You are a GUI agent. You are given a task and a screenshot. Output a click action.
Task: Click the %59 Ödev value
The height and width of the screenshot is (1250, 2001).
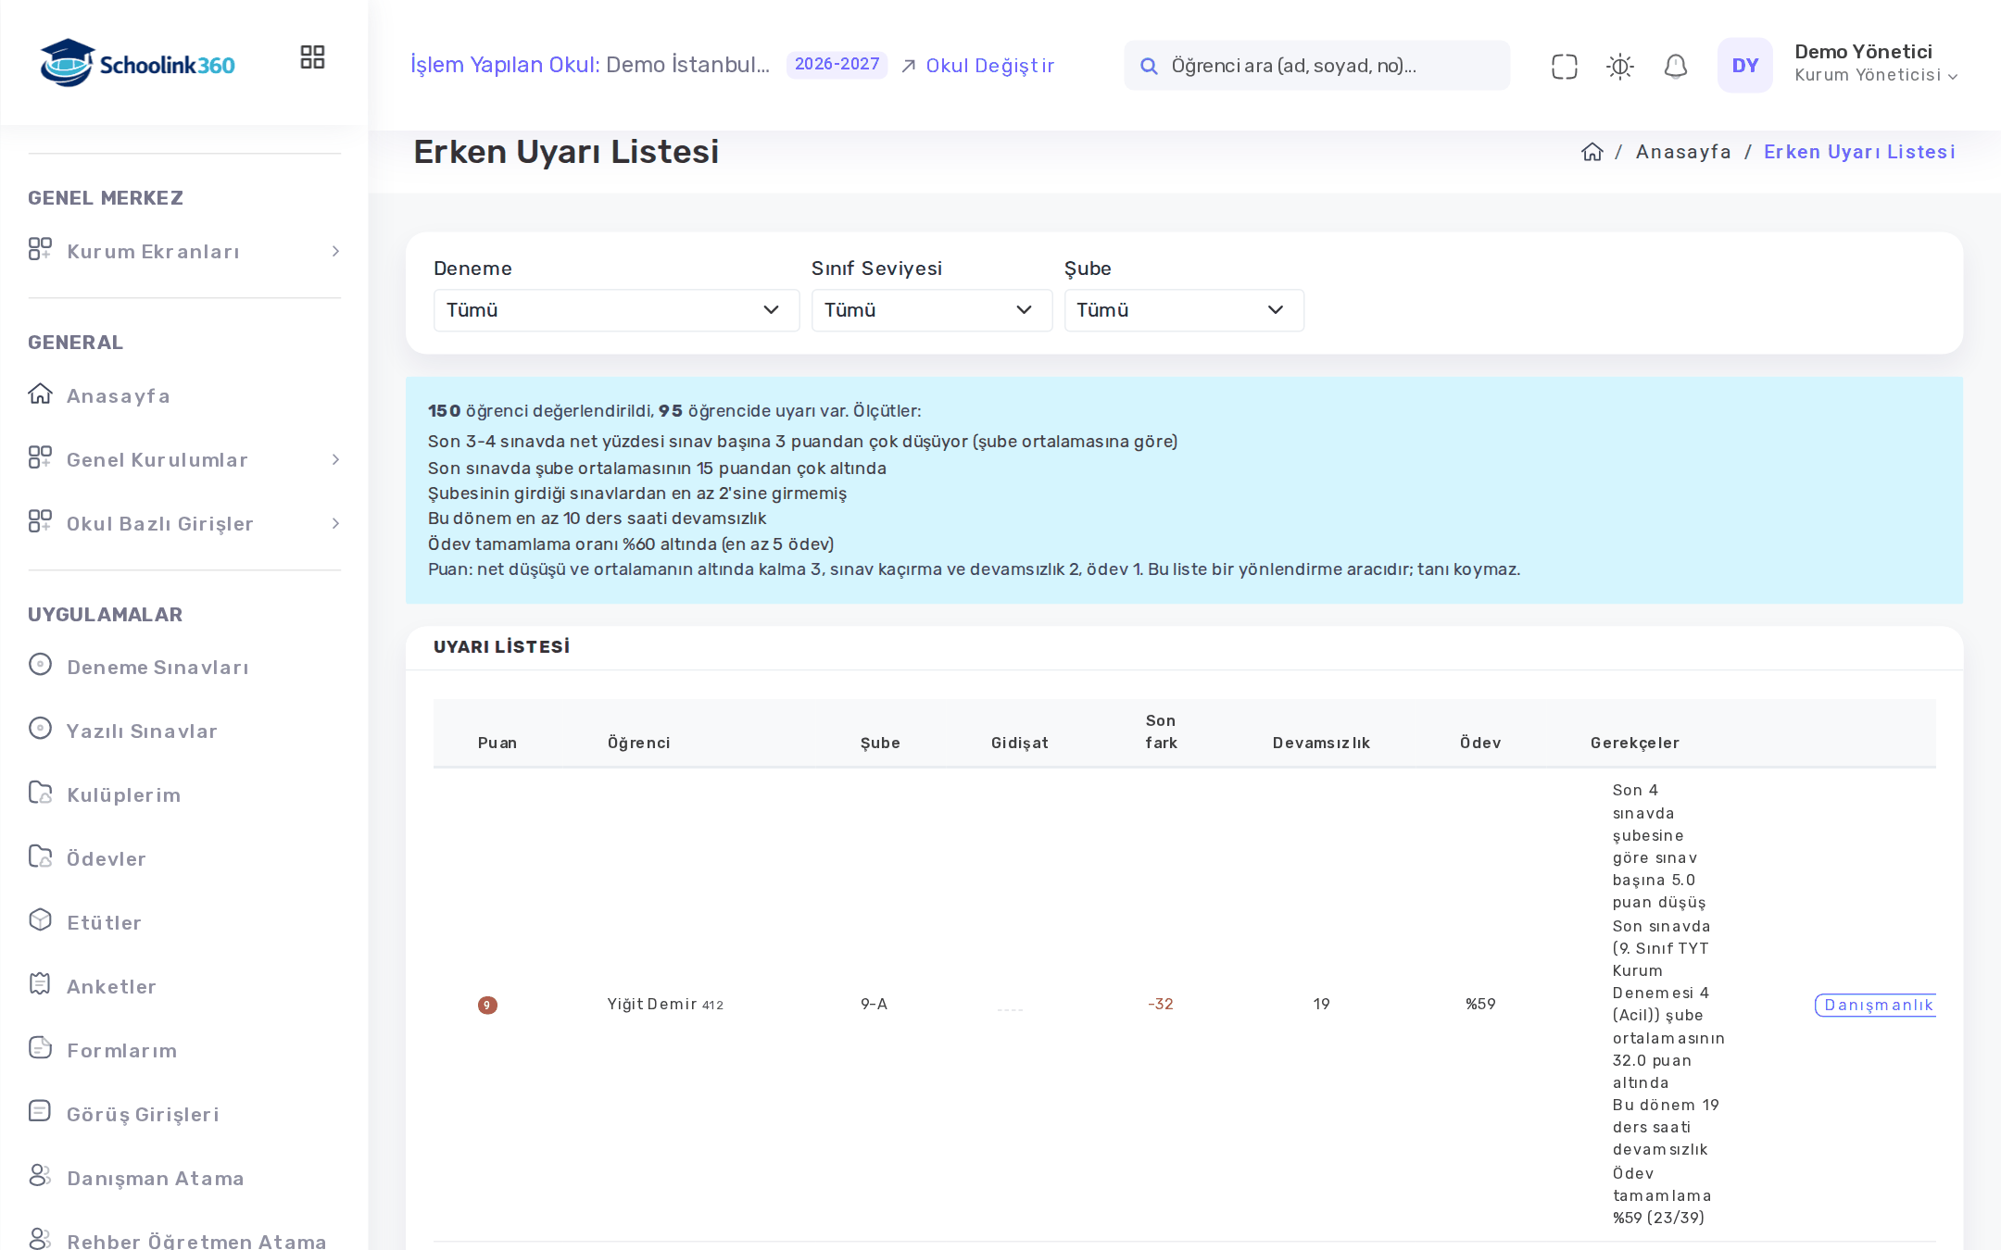[x=1480, y=1005]
